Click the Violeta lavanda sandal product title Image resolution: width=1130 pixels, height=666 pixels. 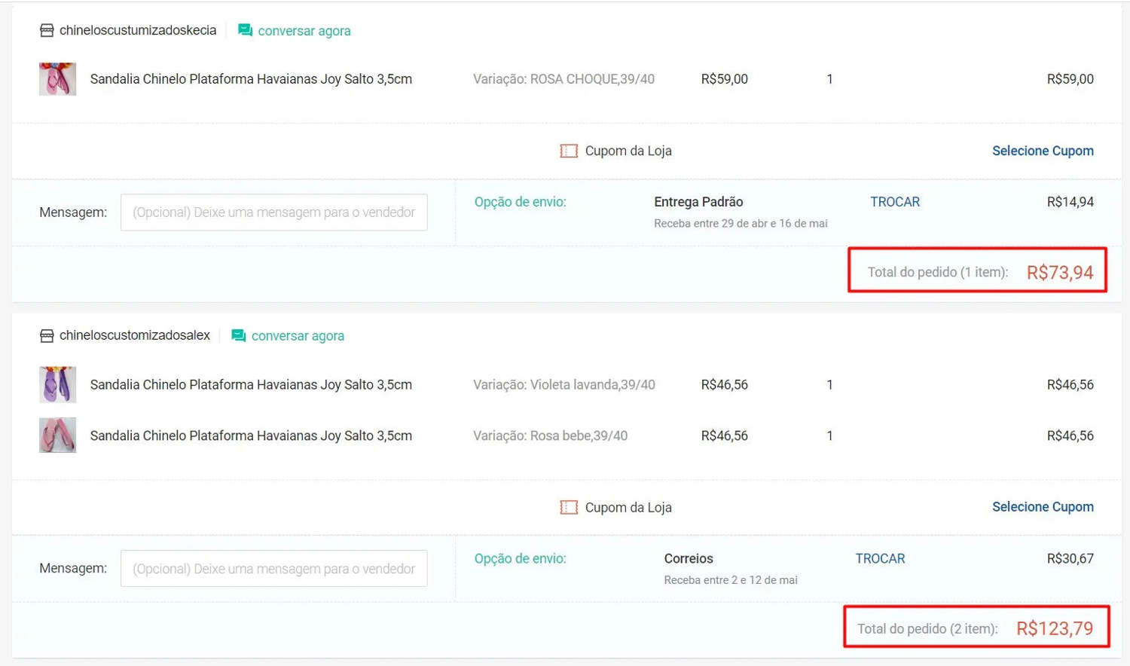click(x=251, y=384)
